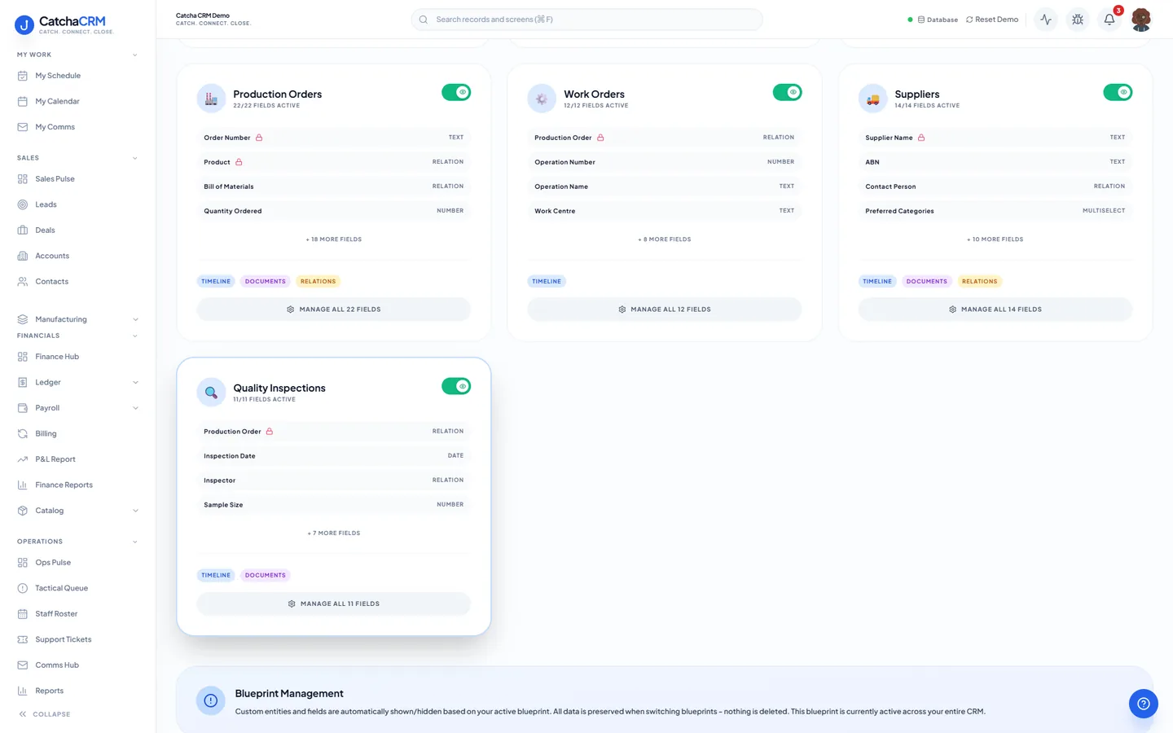Click the Suppliers truck icon
This screenshot has height=733, width=1173.
[x=872, y=99]
